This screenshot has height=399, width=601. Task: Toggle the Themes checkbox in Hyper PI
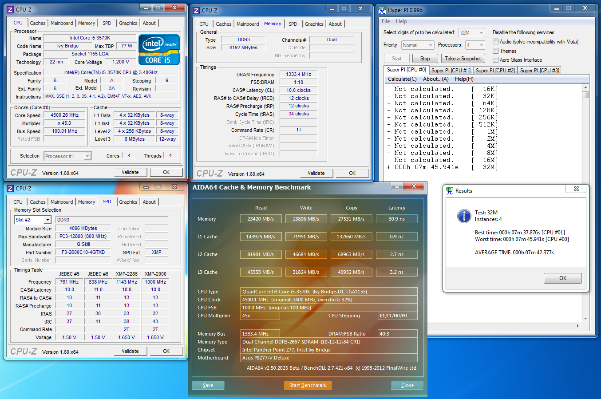point(495,51)
